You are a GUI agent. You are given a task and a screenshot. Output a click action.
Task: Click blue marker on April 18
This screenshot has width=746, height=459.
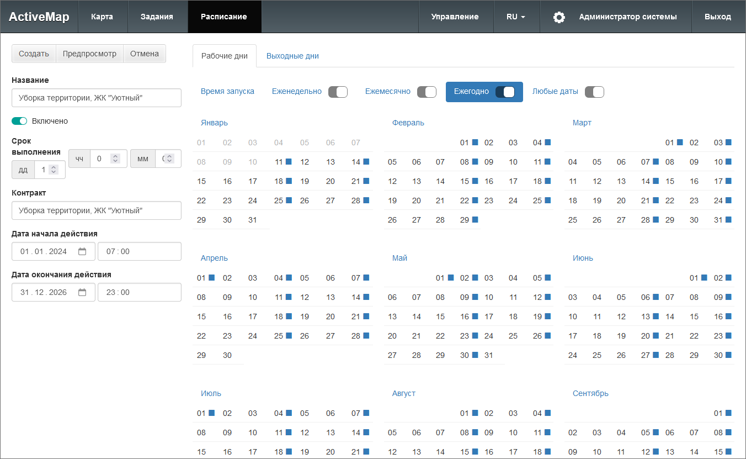point(289,316)
